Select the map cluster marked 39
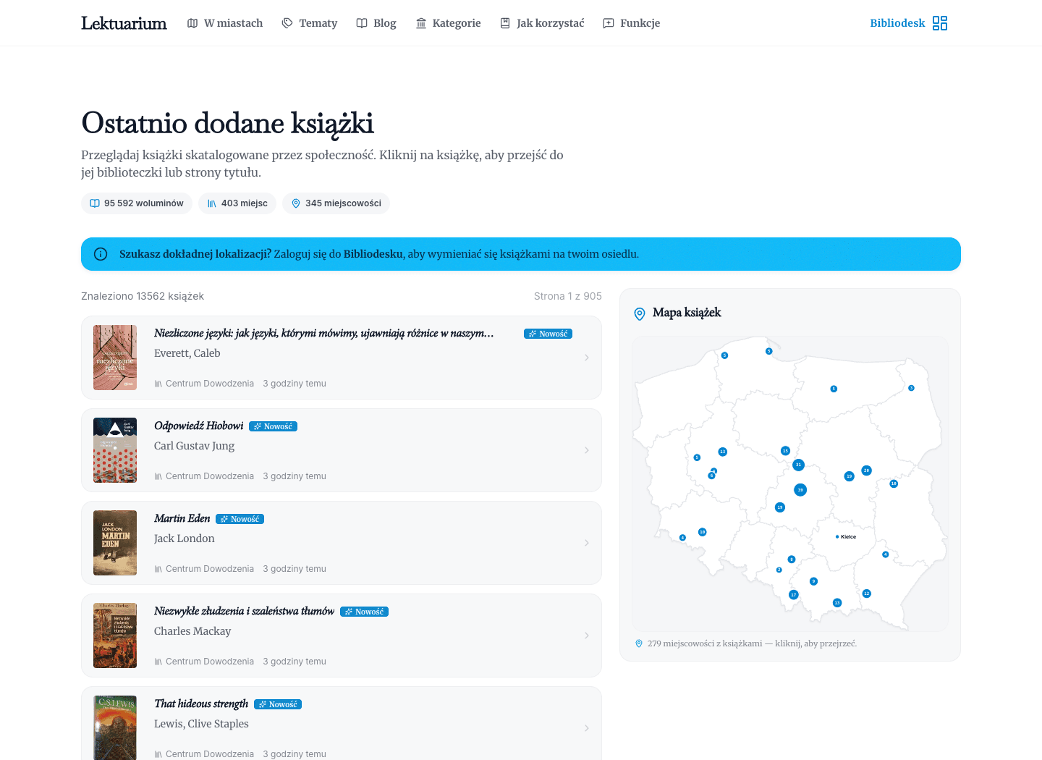 pos(800,490)
